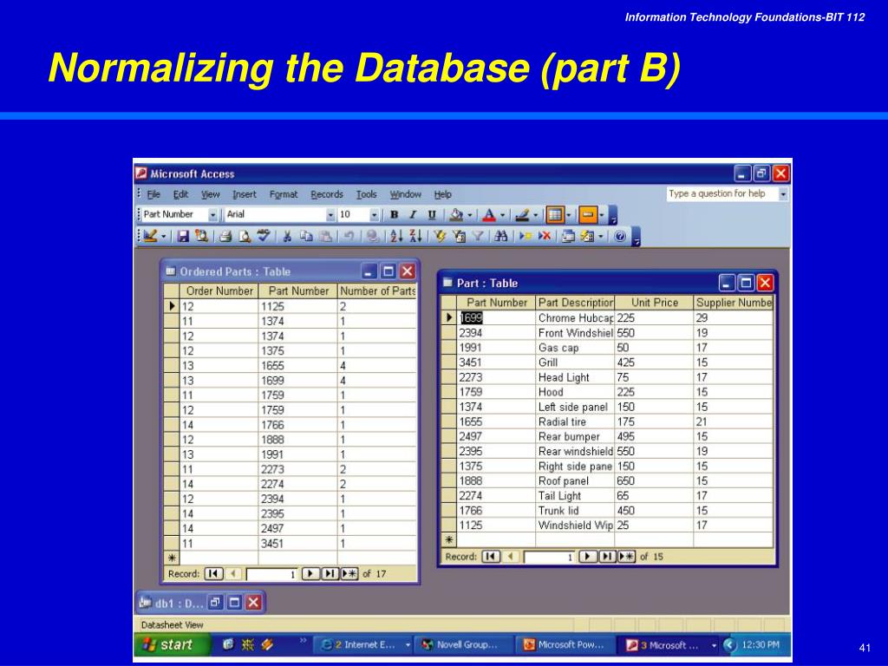The height and width of the screenshot is (666, 888).
Task: Toggle Underline formatting
Action: pyautogui.click(x=432, y=215)
